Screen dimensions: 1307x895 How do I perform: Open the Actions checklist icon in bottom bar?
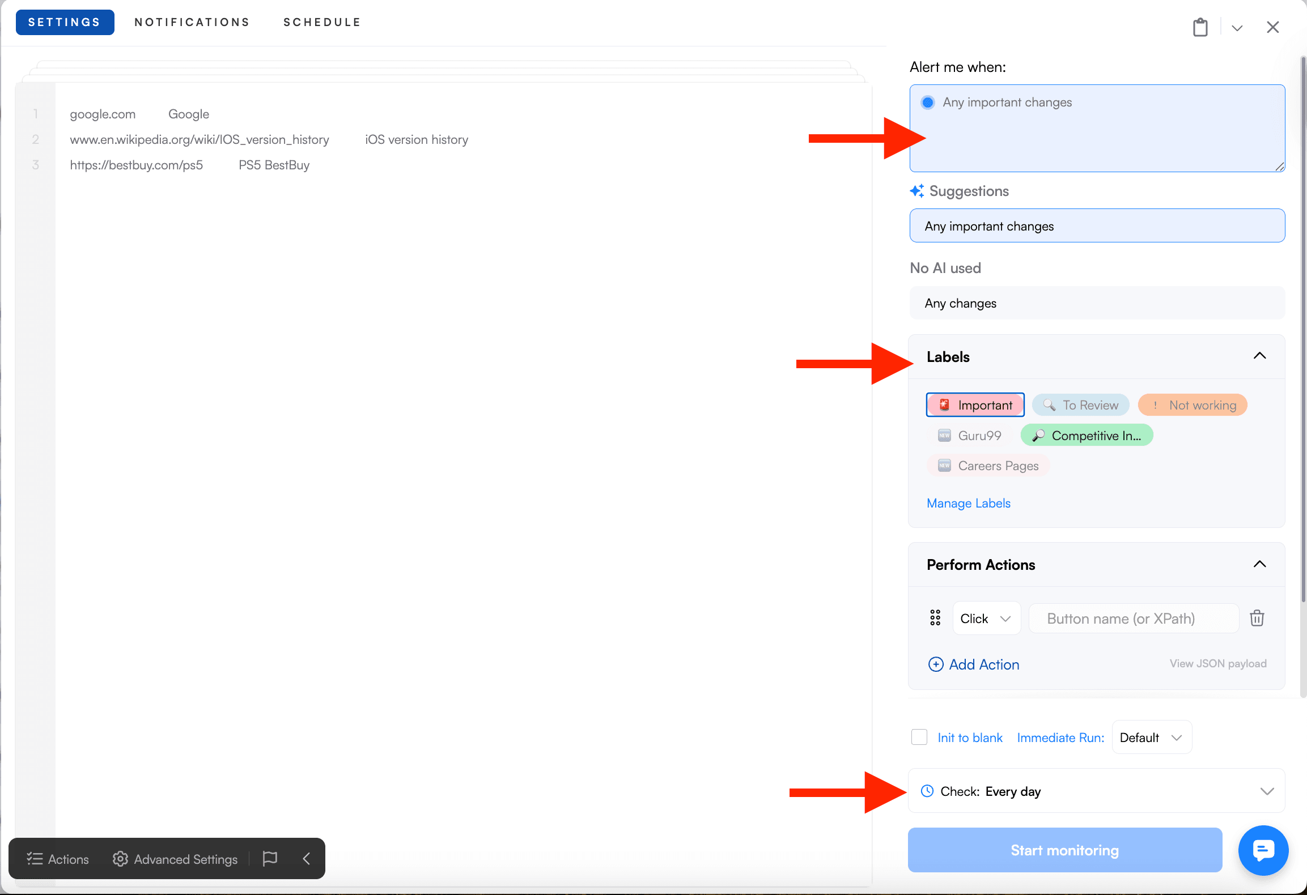click(x=35, y=859)
